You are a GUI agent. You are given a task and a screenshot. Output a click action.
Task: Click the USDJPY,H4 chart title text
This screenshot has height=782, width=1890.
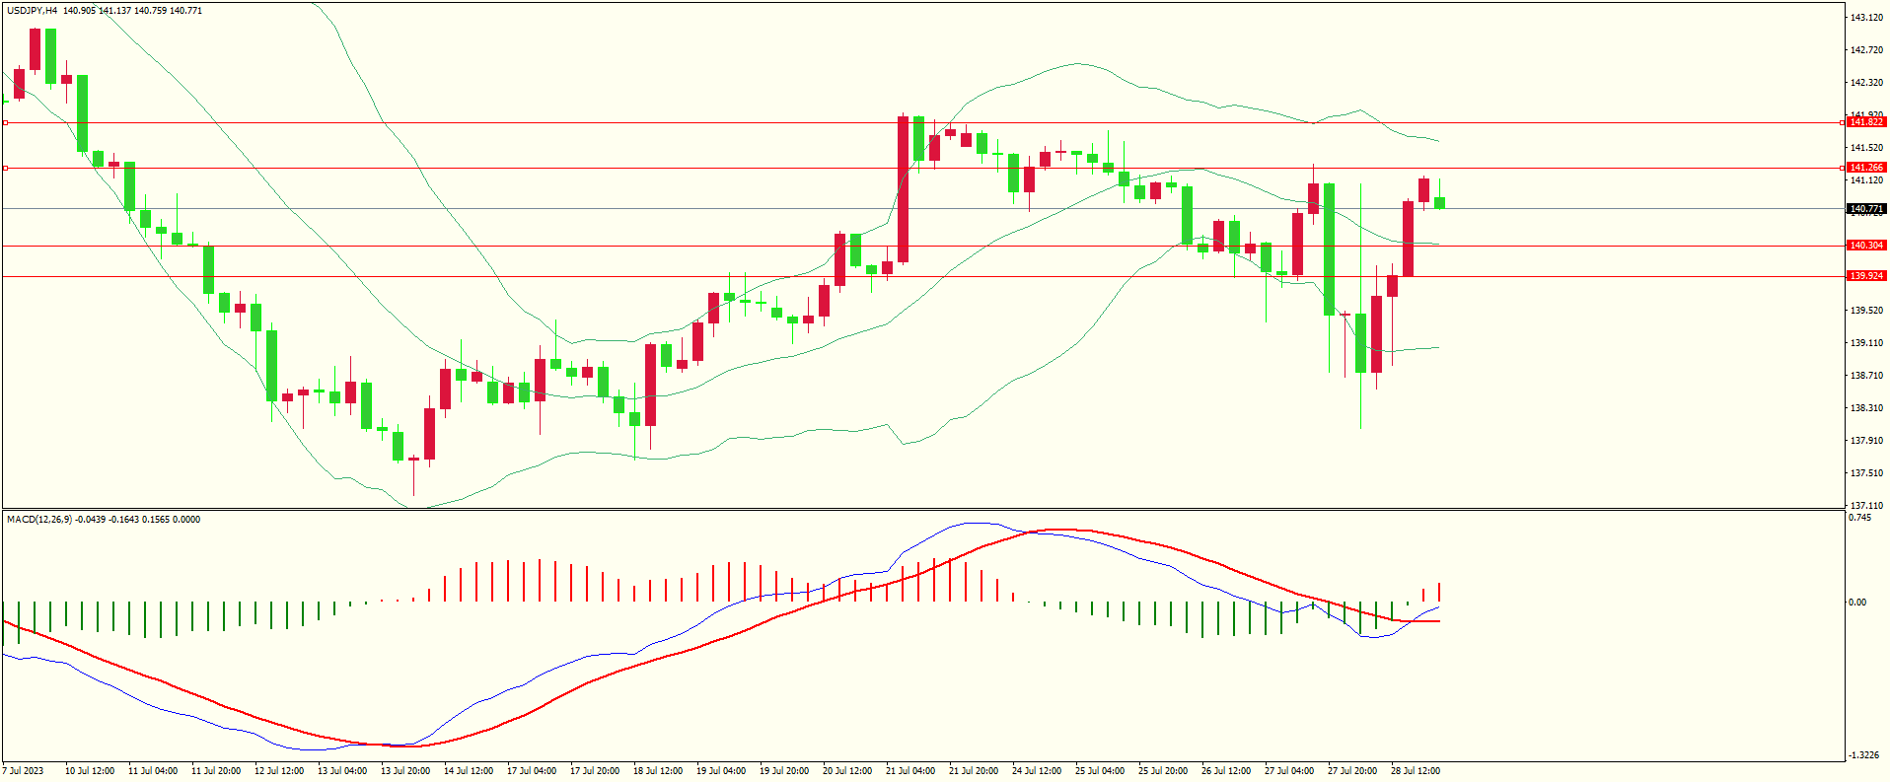coord(32,11)
